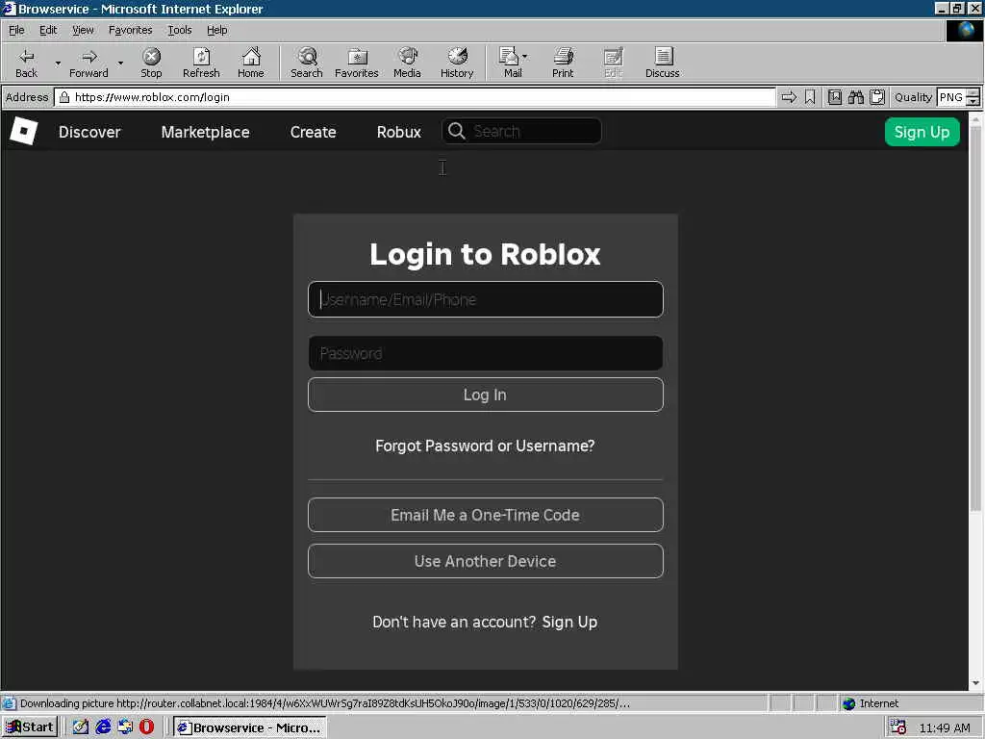Click Use Another Device button
Screen dimensions: 985x739
point(485,561)
